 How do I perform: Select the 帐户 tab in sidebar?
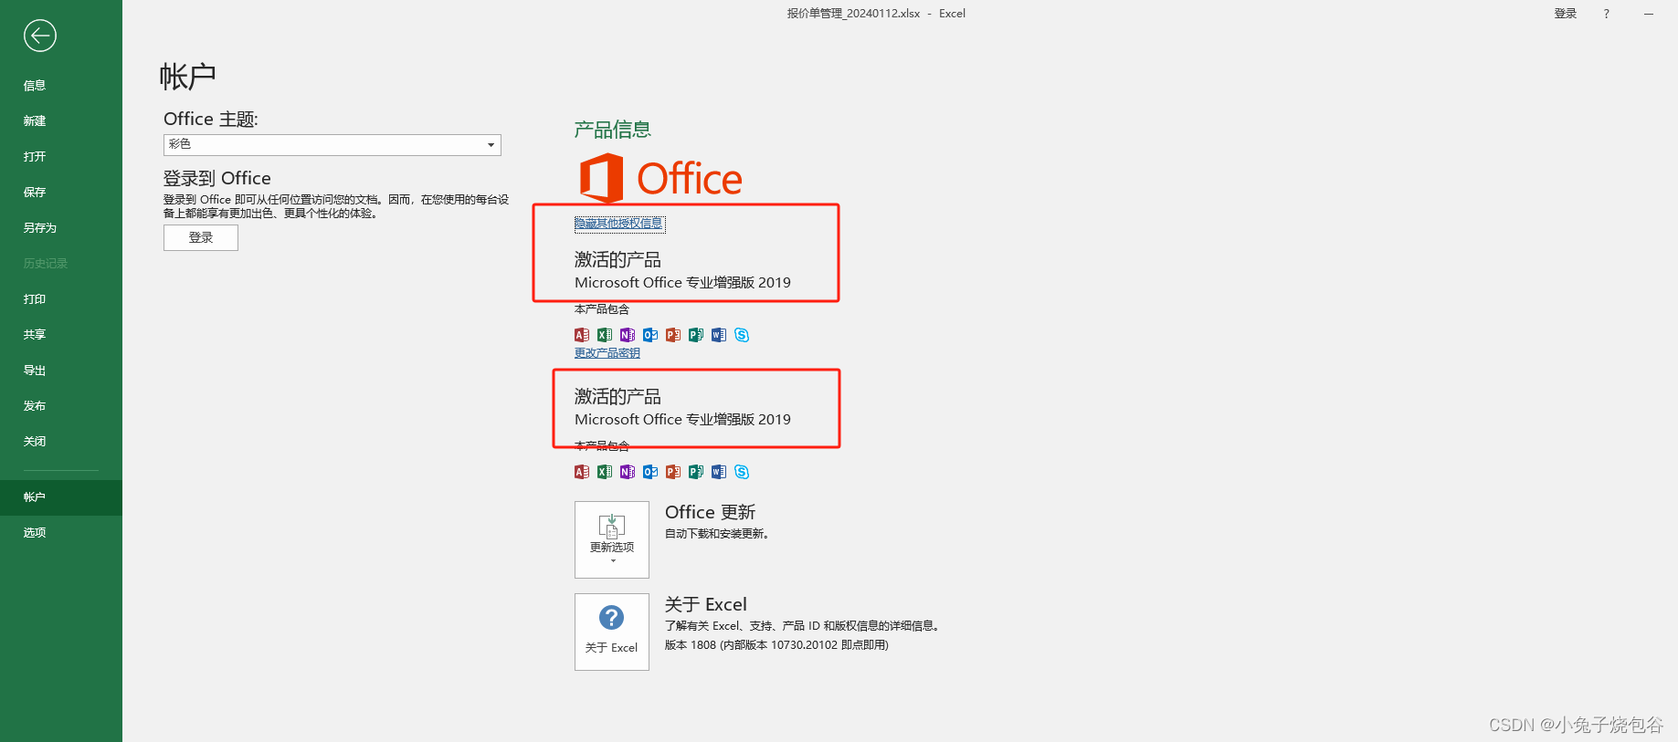(x=61, y=497)
